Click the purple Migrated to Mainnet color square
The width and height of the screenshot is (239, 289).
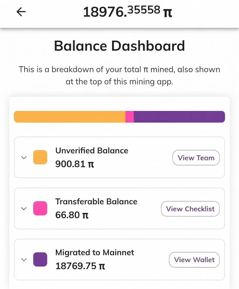point(40,260)
